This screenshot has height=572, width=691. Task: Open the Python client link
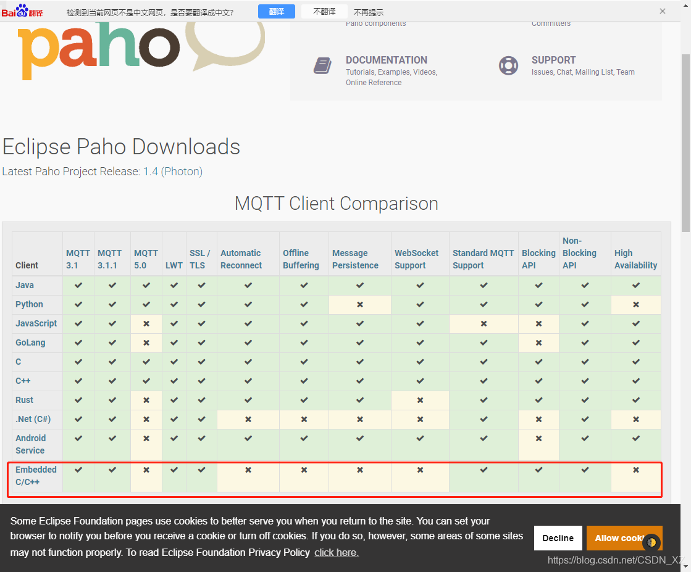point(29,304)
